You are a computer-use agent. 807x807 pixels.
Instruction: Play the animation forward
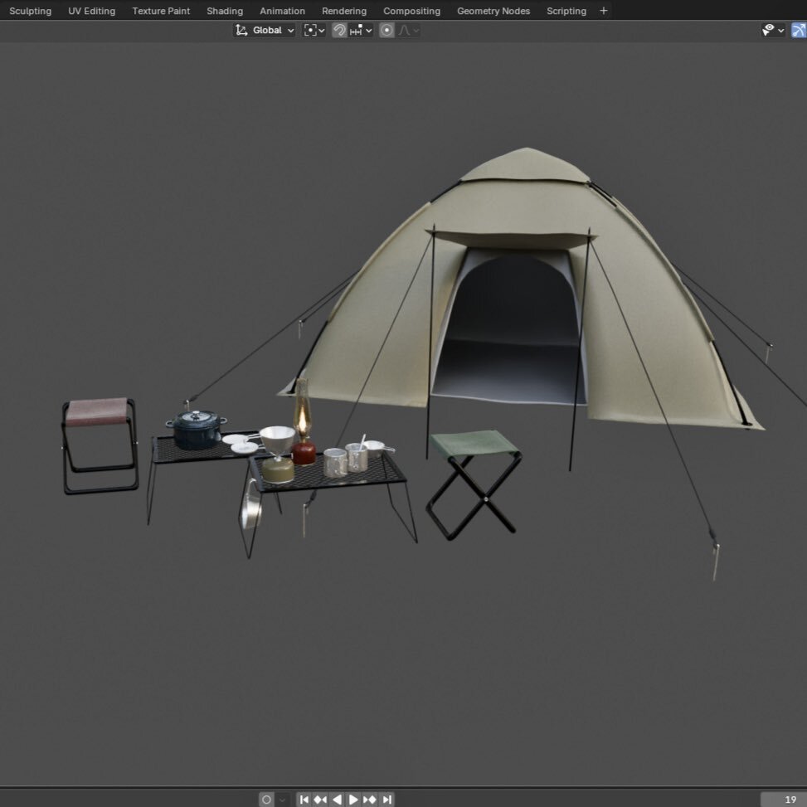click(353, 800)
